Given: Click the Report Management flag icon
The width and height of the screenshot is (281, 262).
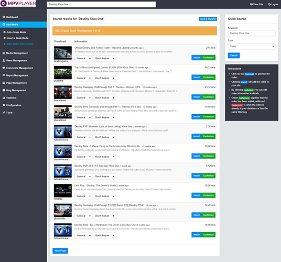Looking at the screenshot, I should pos(4,75).
